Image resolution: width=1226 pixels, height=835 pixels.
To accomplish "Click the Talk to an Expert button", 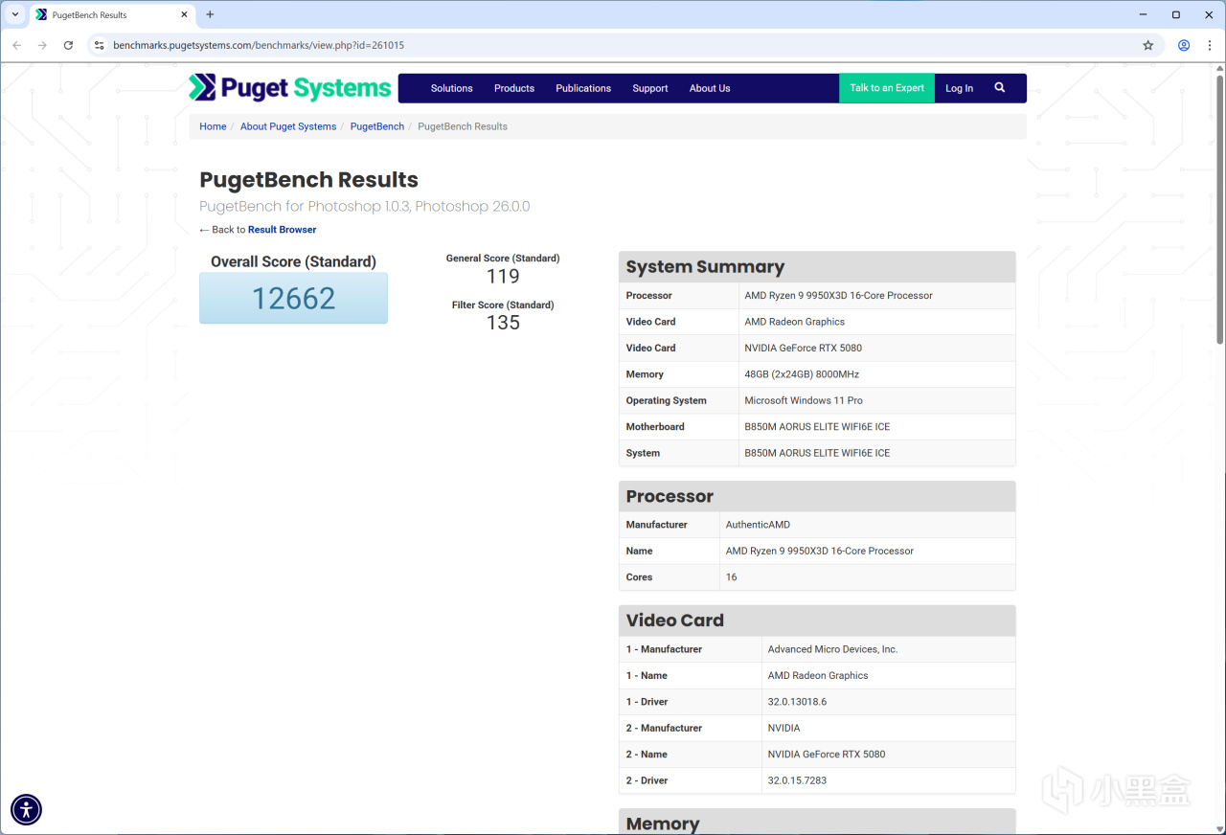I will point(887,88).
